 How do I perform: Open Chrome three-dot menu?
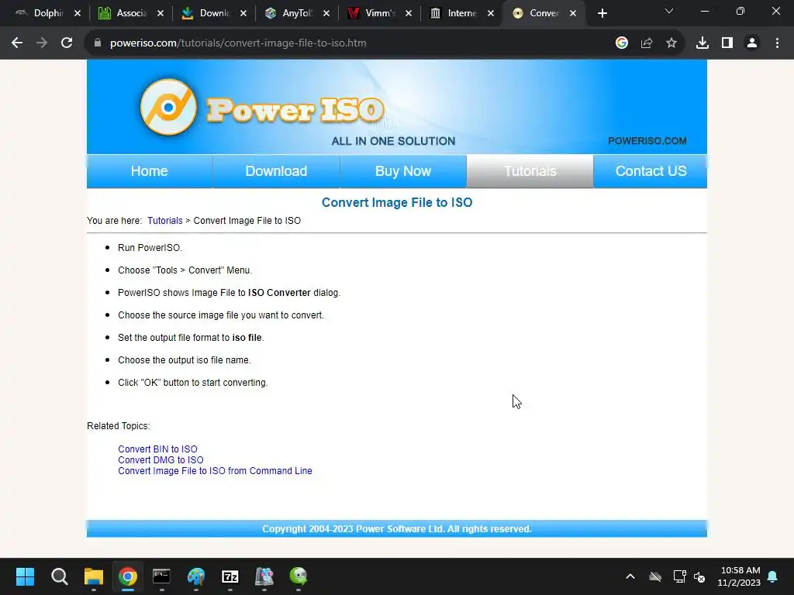(x=777, y=43)
